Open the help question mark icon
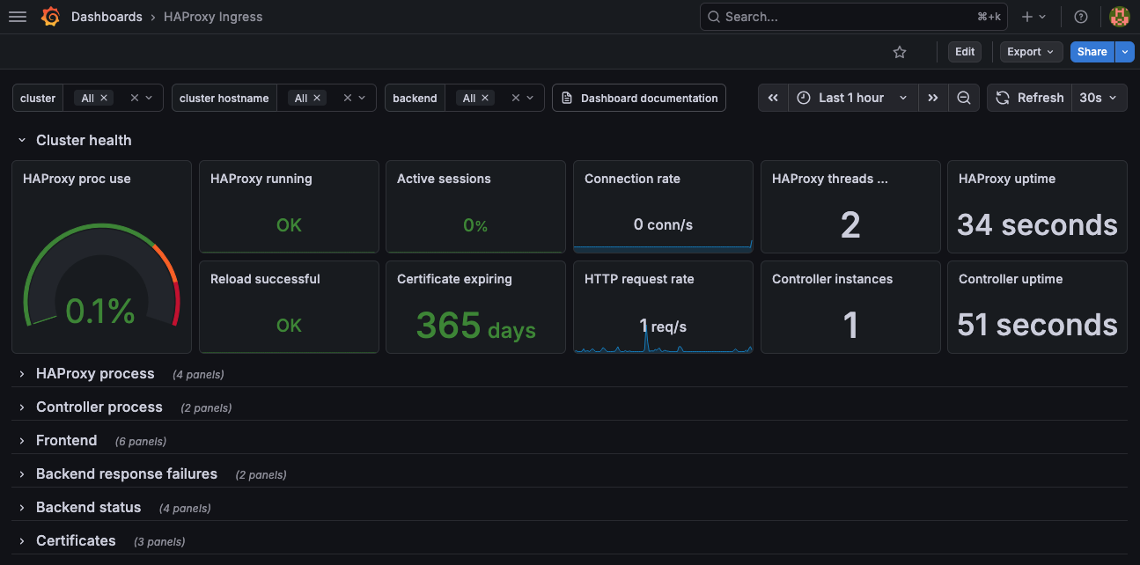This screenshot has height=565, width=1140. pos(1081,17)
